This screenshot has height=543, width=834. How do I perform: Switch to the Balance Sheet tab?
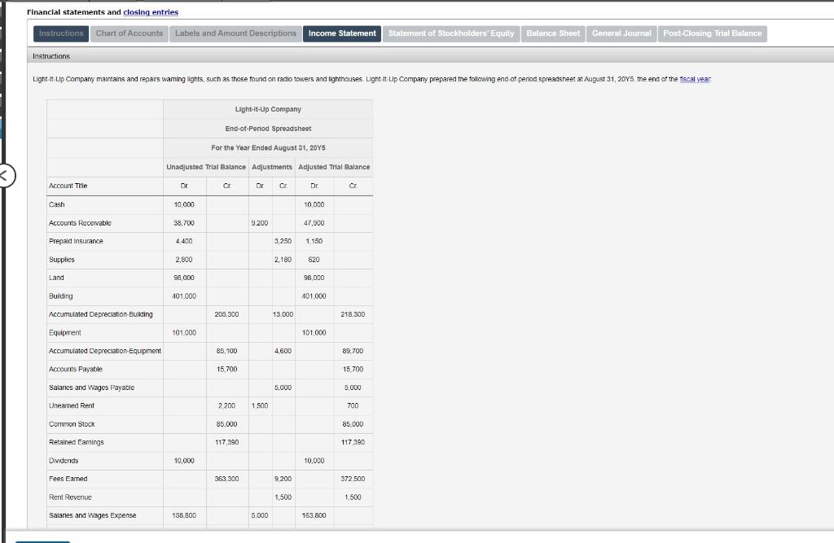point(553,33)
